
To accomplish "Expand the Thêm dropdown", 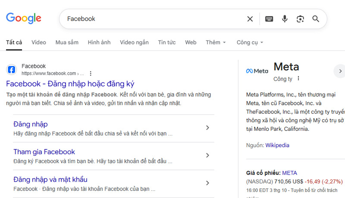I will 216,42.
